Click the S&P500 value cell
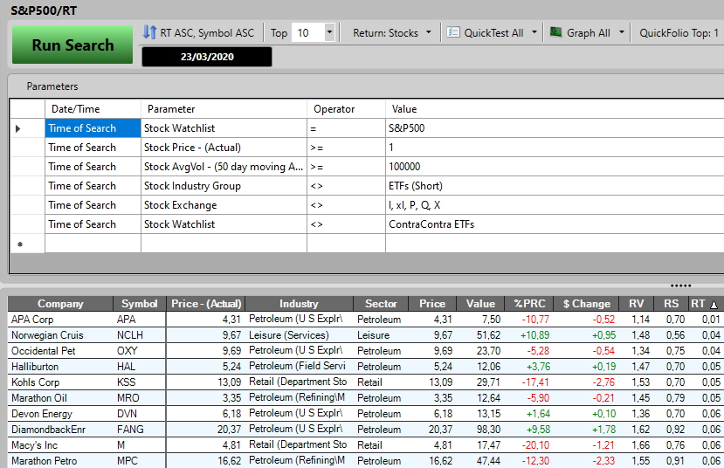Image resolution: width=724 pixels, height=468 pixels. pos(554,128)
